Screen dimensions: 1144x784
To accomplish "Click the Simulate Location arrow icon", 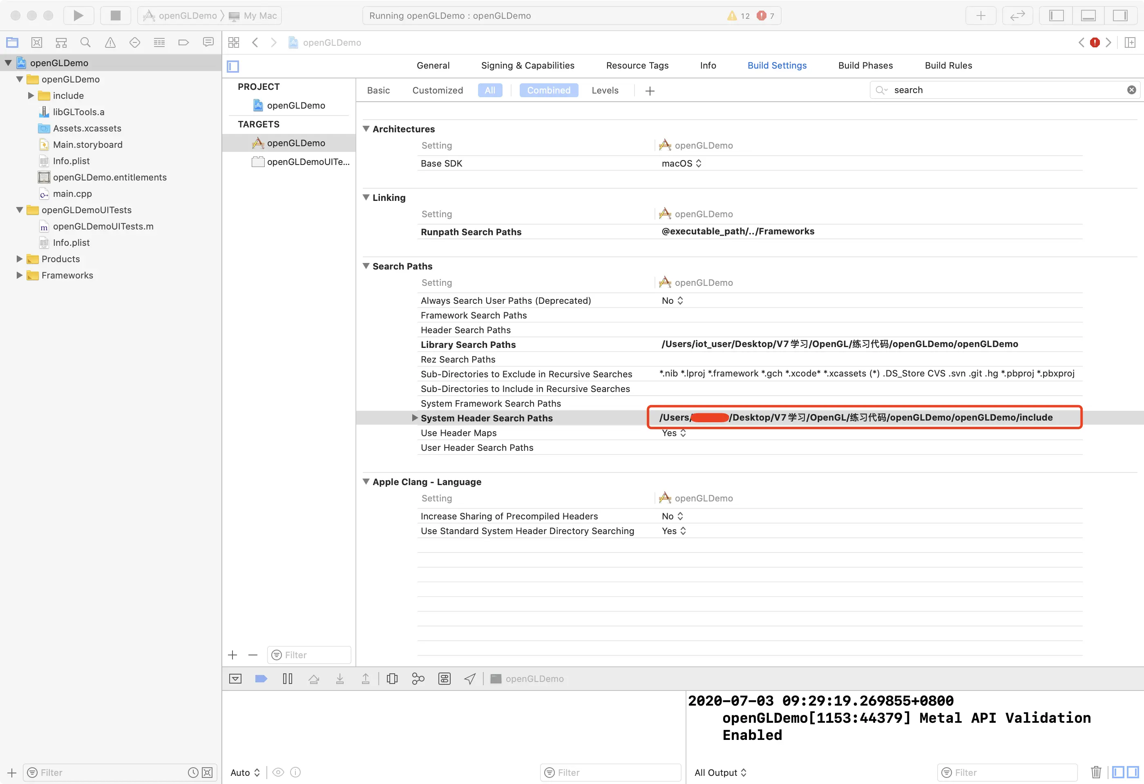I will click(x=469, y=679).
